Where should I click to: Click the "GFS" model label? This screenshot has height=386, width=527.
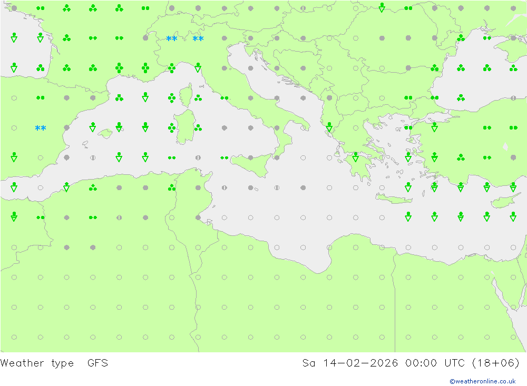pos(98,363)
